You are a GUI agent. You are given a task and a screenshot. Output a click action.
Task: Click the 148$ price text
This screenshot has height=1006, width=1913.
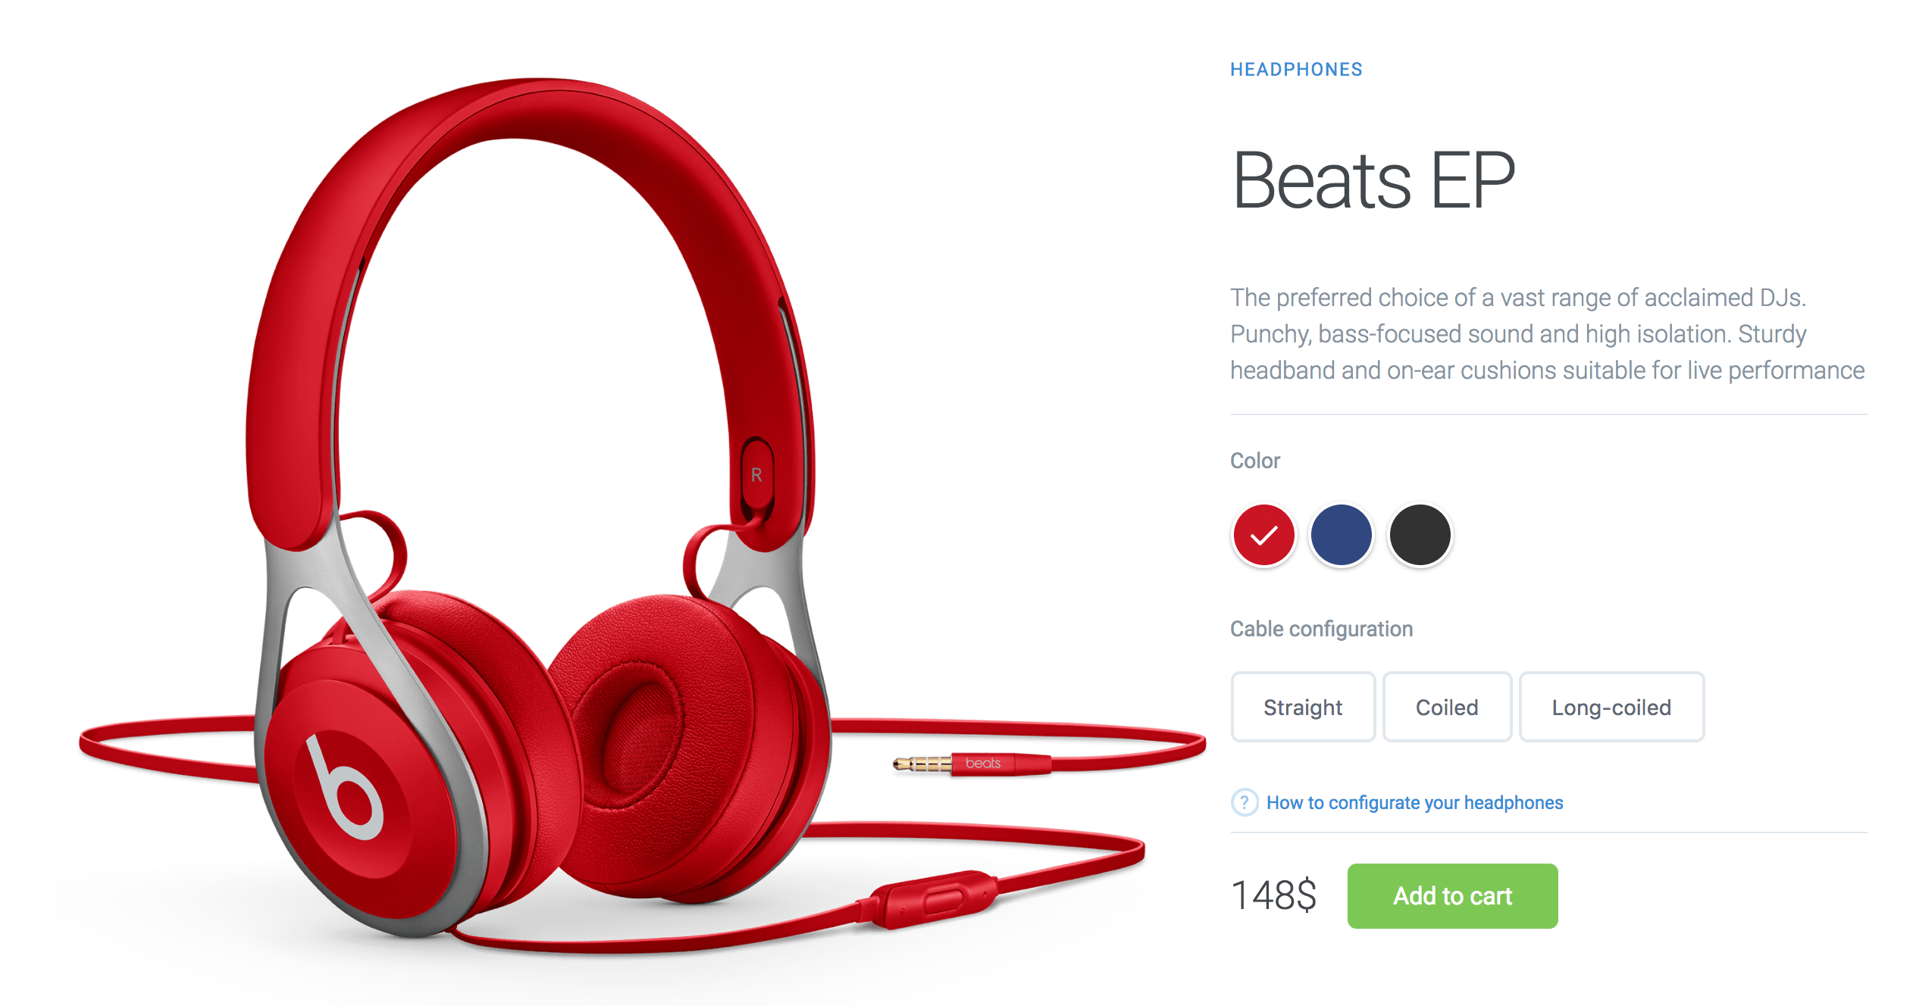coord(1273,895)
